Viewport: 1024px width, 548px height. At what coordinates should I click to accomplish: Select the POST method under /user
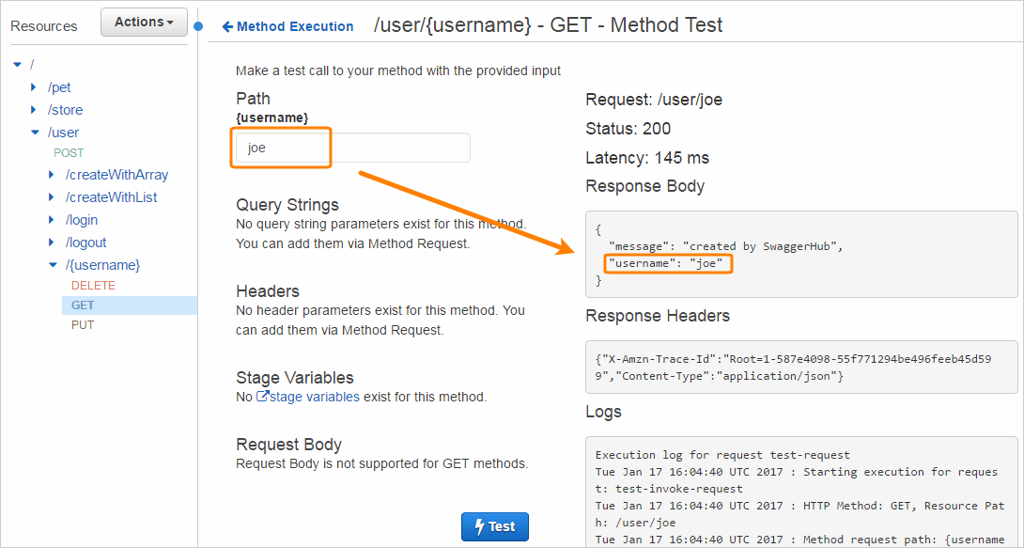pyautogui.click(x=69, y=152)
